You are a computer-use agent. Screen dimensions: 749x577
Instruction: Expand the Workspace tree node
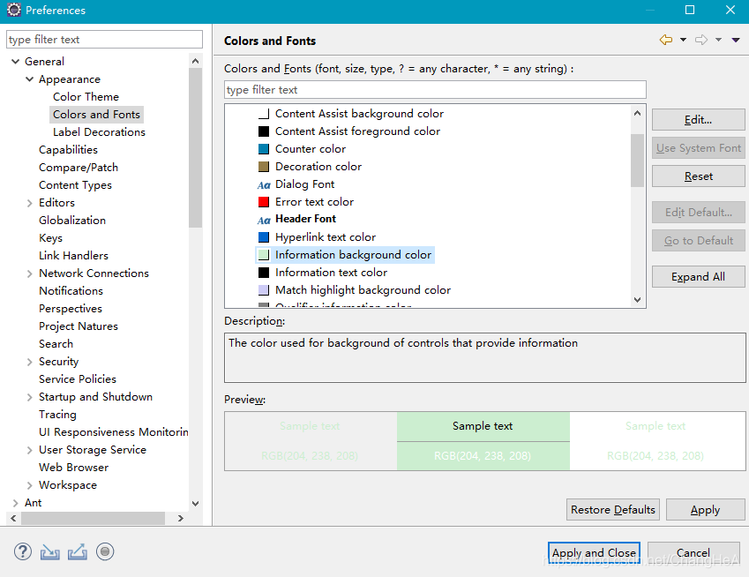[30, 486]
